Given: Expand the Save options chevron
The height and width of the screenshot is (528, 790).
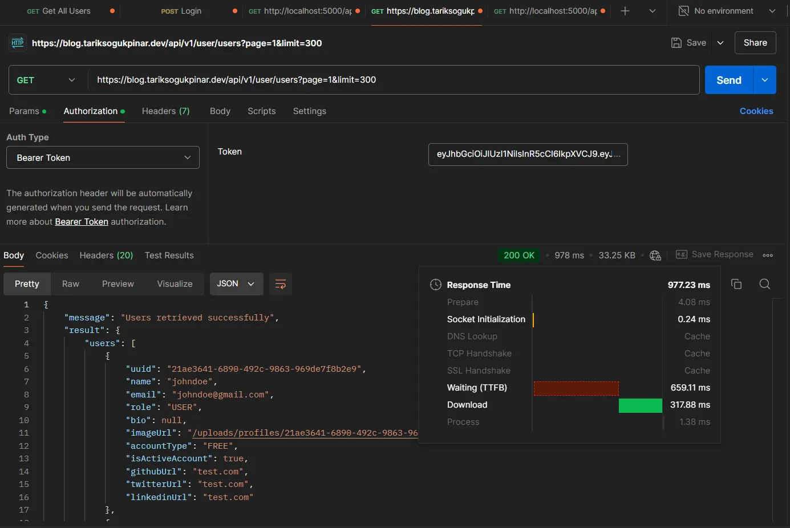Looking at the screenshot, I should click(720, 43).
